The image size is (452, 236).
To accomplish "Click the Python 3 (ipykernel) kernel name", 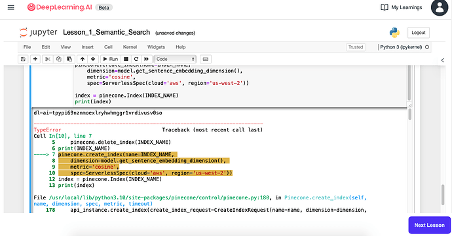I will tap(401, 47).
